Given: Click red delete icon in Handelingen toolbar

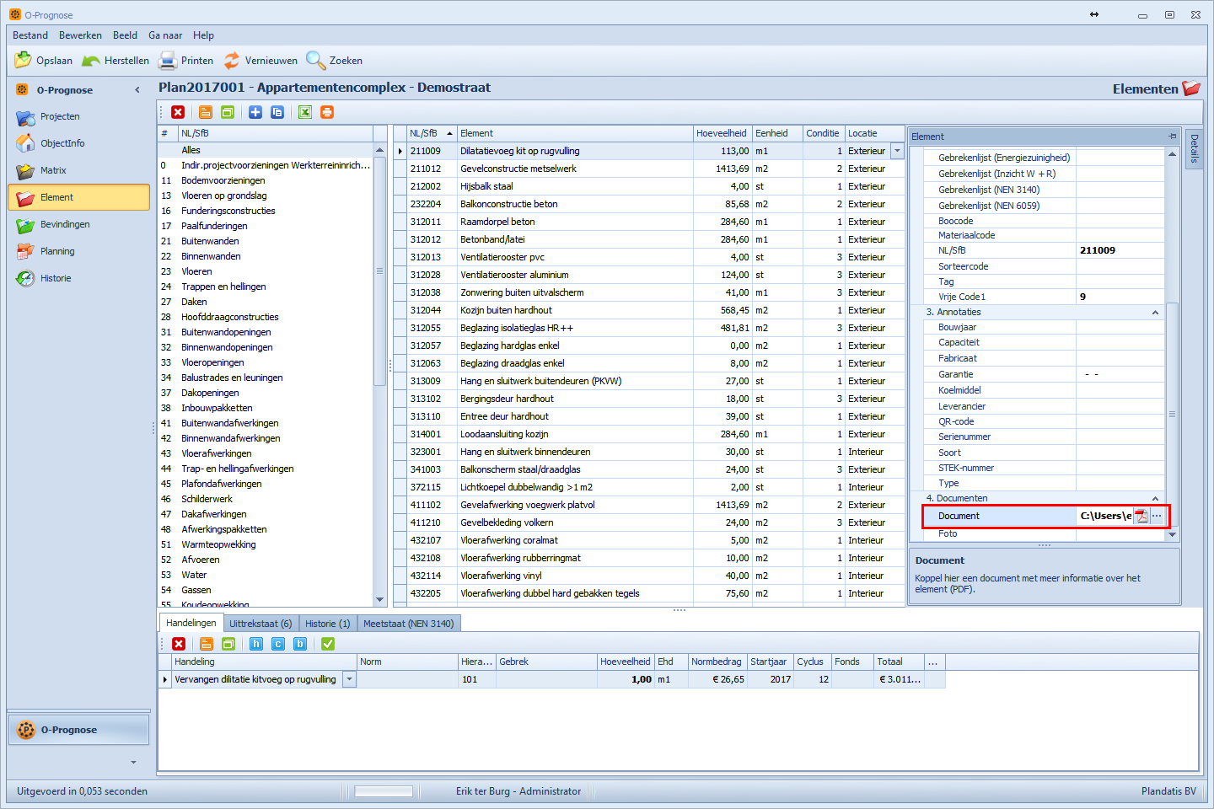Looking at the screenshot, I should (x=179, y=644).
